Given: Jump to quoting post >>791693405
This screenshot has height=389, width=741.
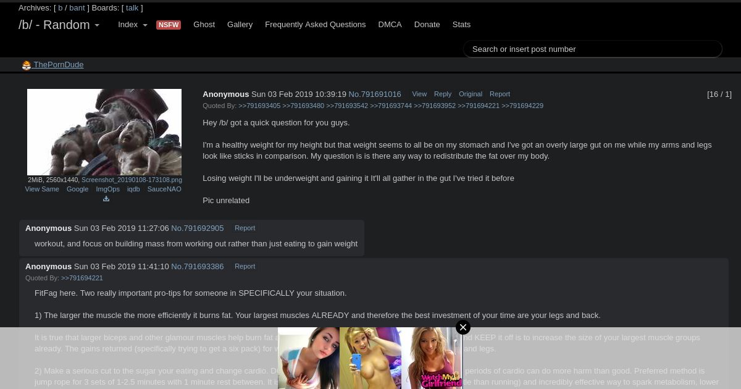Looking at the screenshot, I should [259, 106].
